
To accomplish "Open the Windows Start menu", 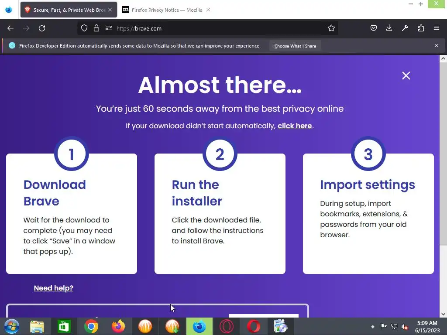I will pos(12,326).
